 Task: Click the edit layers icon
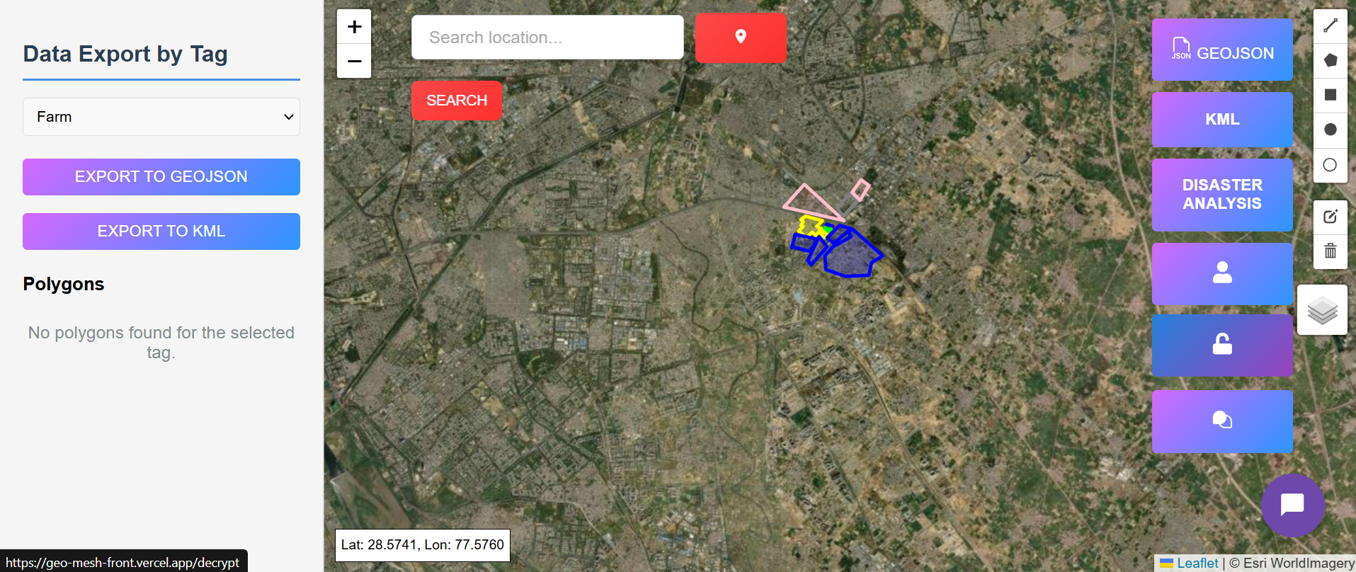tap(1330, 217)
